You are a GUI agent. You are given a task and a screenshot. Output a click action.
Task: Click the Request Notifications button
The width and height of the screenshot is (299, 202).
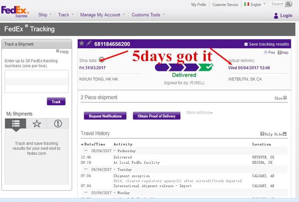(x=105, y=116)
